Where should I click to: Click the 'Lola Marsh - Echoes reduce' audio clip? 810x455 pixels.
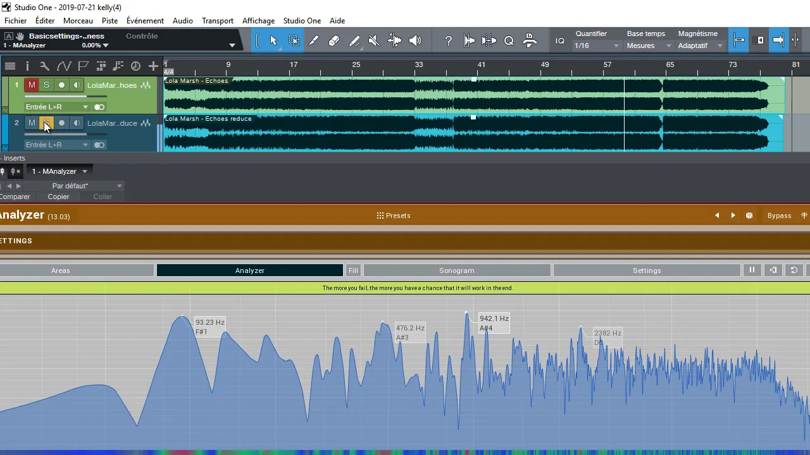click(x=473, y=133)
